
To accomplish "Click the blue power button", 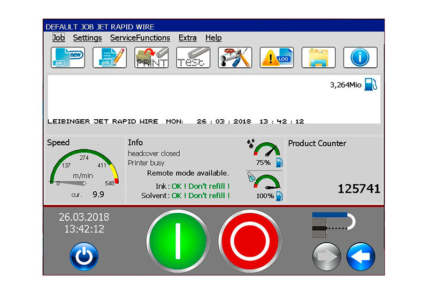I will click(84, 257).
